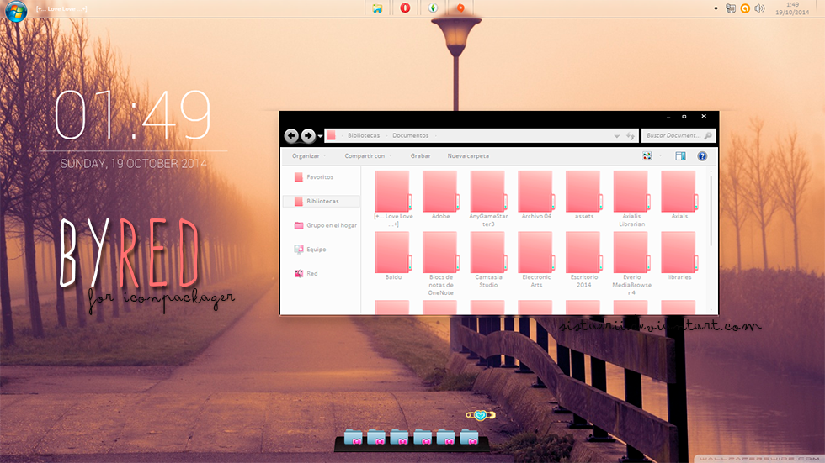Select the Electronic Arts folder
The image size is (825, 463).
[x=536, y=260]
